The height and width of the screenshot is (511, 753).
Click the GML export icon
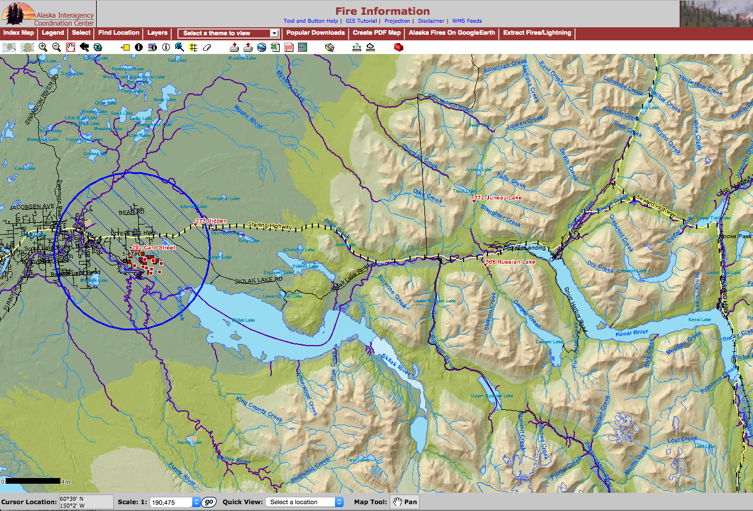point(289,47)
